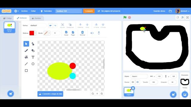Pick the Fill bucket tool
191x107 pixels.
coord(26,57)
